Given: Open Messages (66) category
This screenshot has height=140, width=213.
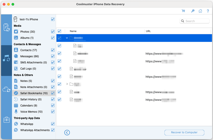Looking at the screenshot, I should pos(34,56).
